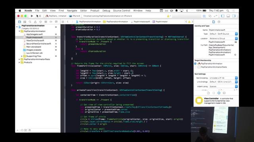Reveal file in Finder via Full Path arrow
The height and width of the screenshot is (142, 254).
(x=235, y=55)
